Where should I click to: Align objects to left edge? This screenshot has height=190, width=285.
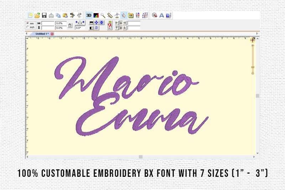[x=117, y=23]
